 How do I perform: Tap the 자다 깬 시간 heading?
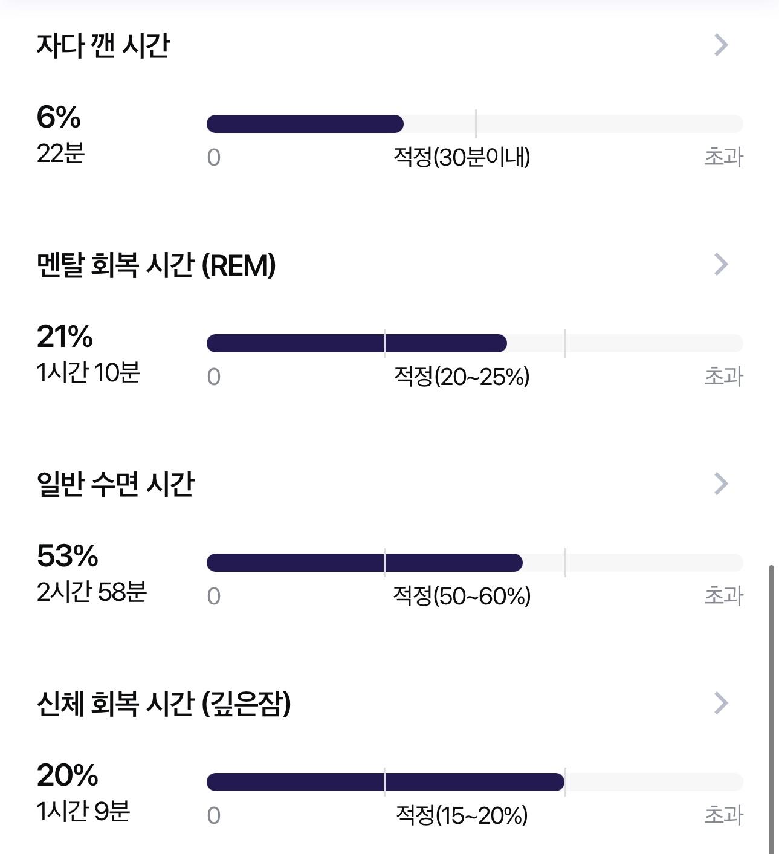coord(103,45)
